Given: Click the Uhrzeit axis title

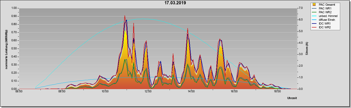Looking at the screenshot, I should 292,98.
